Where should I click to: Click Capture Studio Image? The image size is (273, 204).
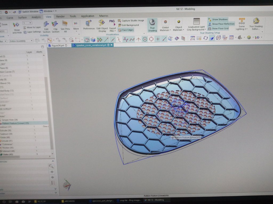pyautogui.click(x=131, y=21)
